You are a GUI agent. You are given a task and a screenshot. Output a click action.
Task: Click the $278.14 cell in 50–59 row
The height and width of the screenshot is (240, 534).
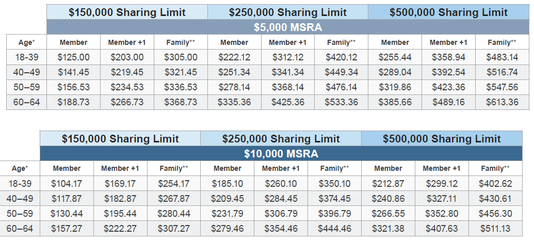click(234, 87)
